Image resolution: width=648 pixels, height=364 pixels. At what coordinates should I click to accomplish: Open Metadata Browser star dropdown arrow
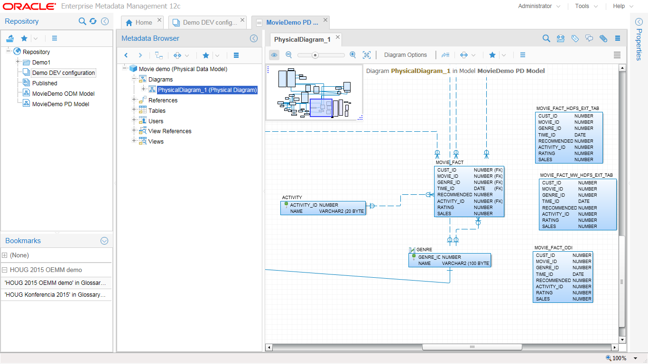point(217,55)
